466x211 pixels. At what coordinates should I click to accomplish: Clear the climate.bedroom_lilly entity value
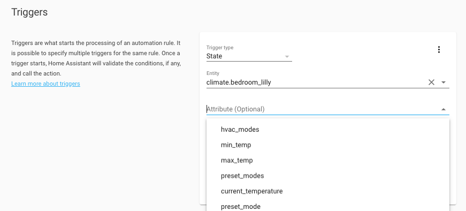coord(431,82)
